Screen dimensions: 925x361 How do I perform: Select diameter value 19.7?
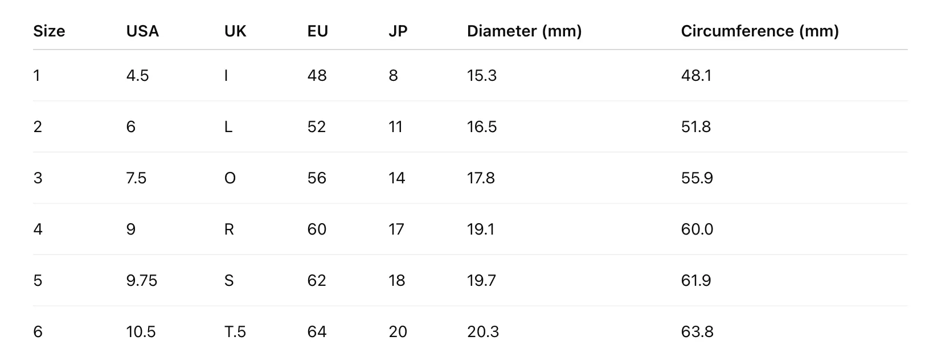pos(482,280)
